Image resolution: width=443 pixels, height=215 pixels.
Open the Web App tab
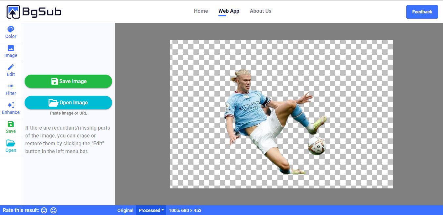229,11
